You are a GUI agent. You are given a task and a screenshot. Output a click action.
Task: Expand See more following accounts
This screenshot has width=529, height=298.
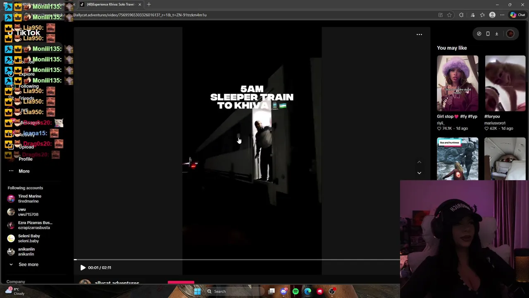tap(28, 264)
